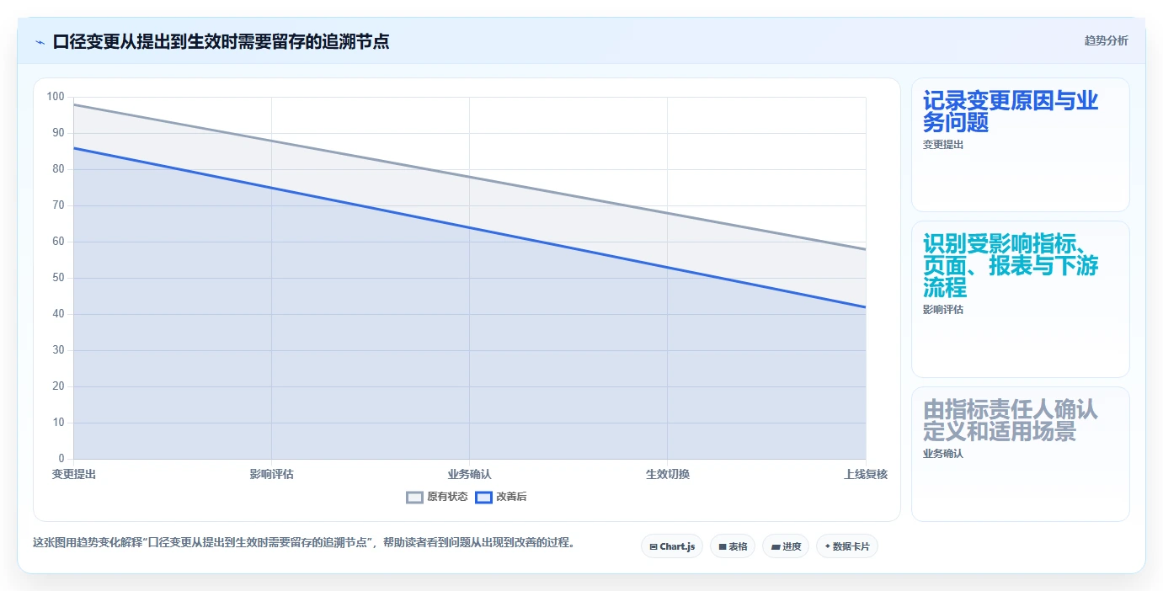Click the blue 改善后 legend swatch
Screen dimensions: 1163x591
coord(483,497)
